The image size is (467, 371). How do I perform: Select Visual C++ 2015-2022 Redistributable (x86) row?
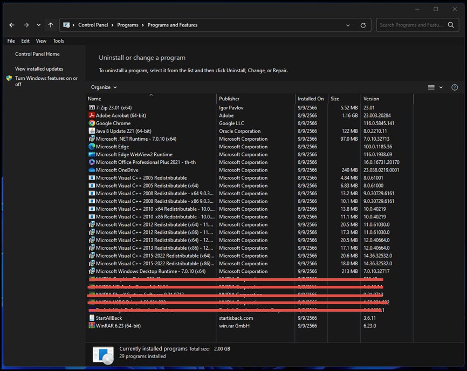250,263
